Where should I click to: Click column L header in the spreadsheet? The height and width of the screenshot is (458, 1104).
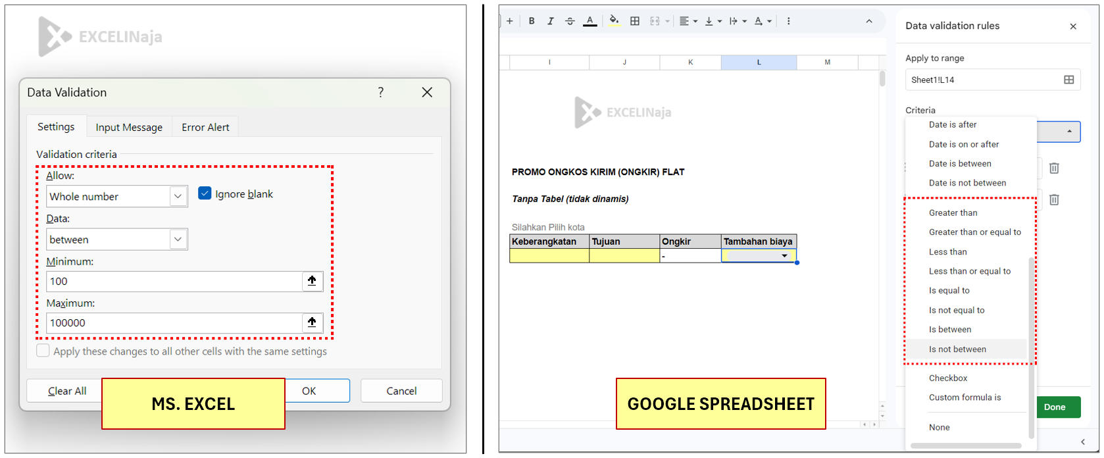point(759,63)
